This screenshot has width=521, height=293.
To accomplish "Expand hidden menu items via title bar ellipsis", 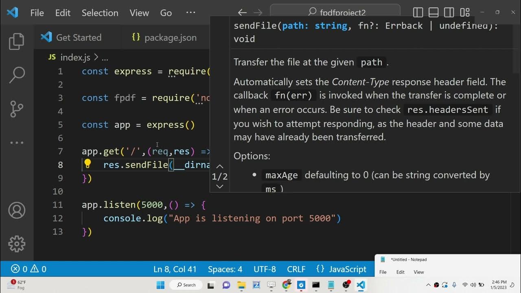I will tap(190, 13).
